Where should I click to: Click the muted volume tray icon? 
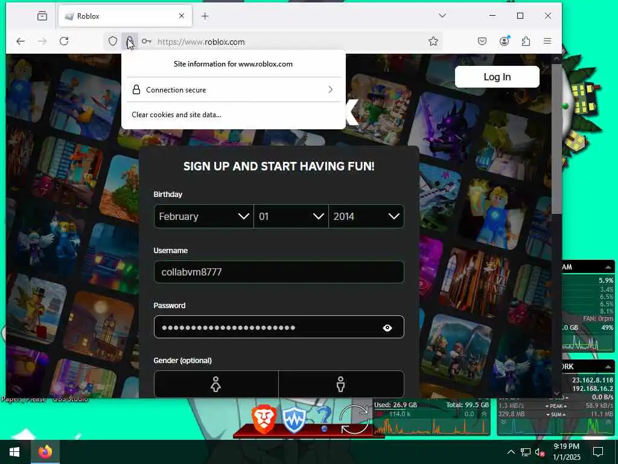[540, 453]
